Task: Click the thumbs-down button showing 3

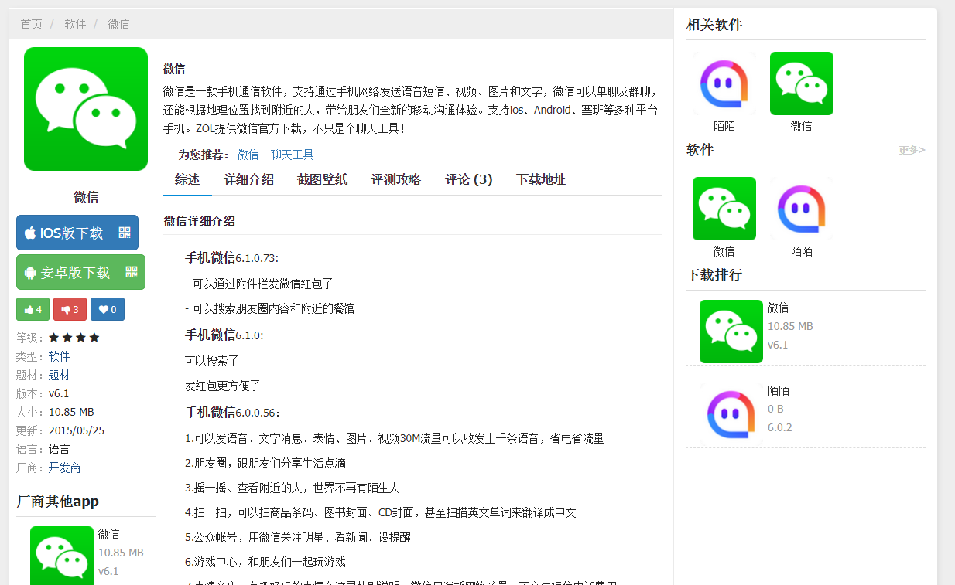Action: click(x=70, y=309)
